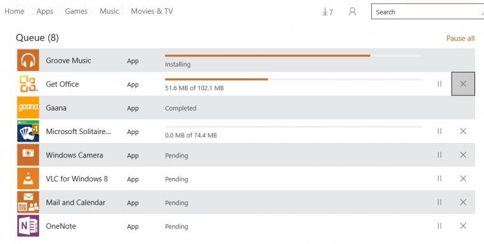
Task: Click the Get Office download progress bar
Action: pyautogui.click(x=293, y=79)
